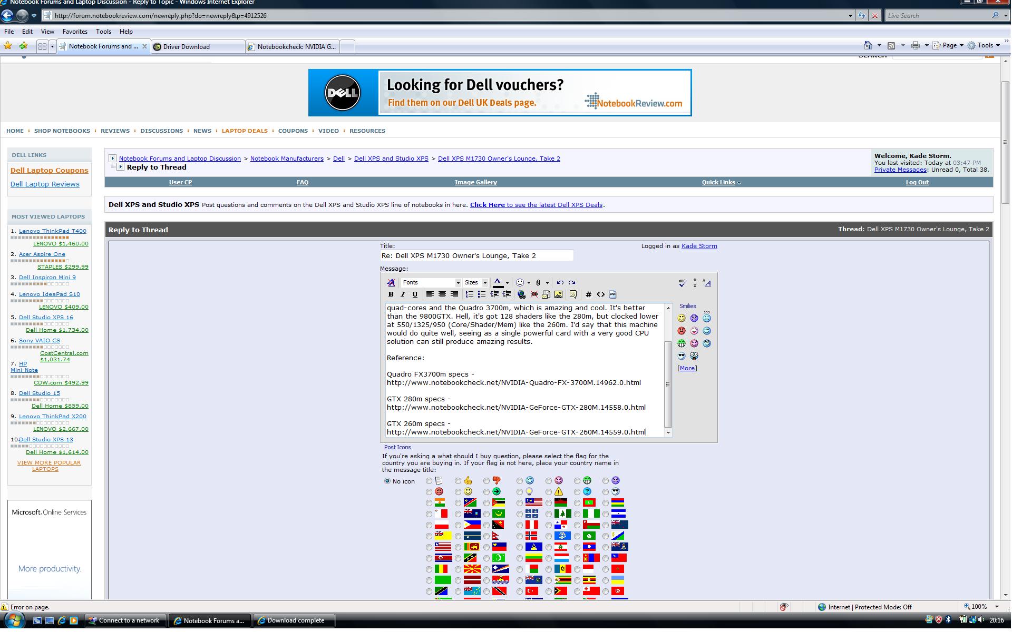
Task: Open the Favorites menu
Action: click(75, 32)
